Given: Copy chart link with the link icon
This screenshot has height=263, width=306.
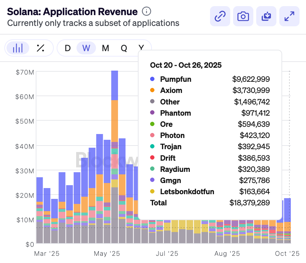Looking at the screenshot, I should coord(220,16).
